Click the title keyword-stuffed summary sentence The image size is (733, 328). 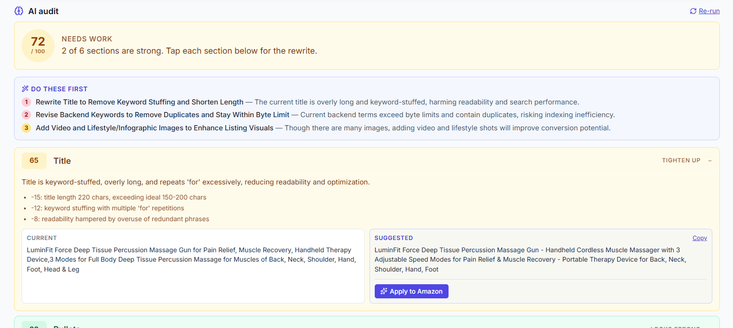(196, 182)
